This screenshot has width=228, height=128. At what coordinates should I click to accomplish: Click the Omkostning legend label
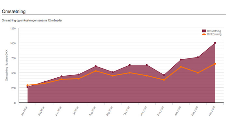(x=214, y=34)
